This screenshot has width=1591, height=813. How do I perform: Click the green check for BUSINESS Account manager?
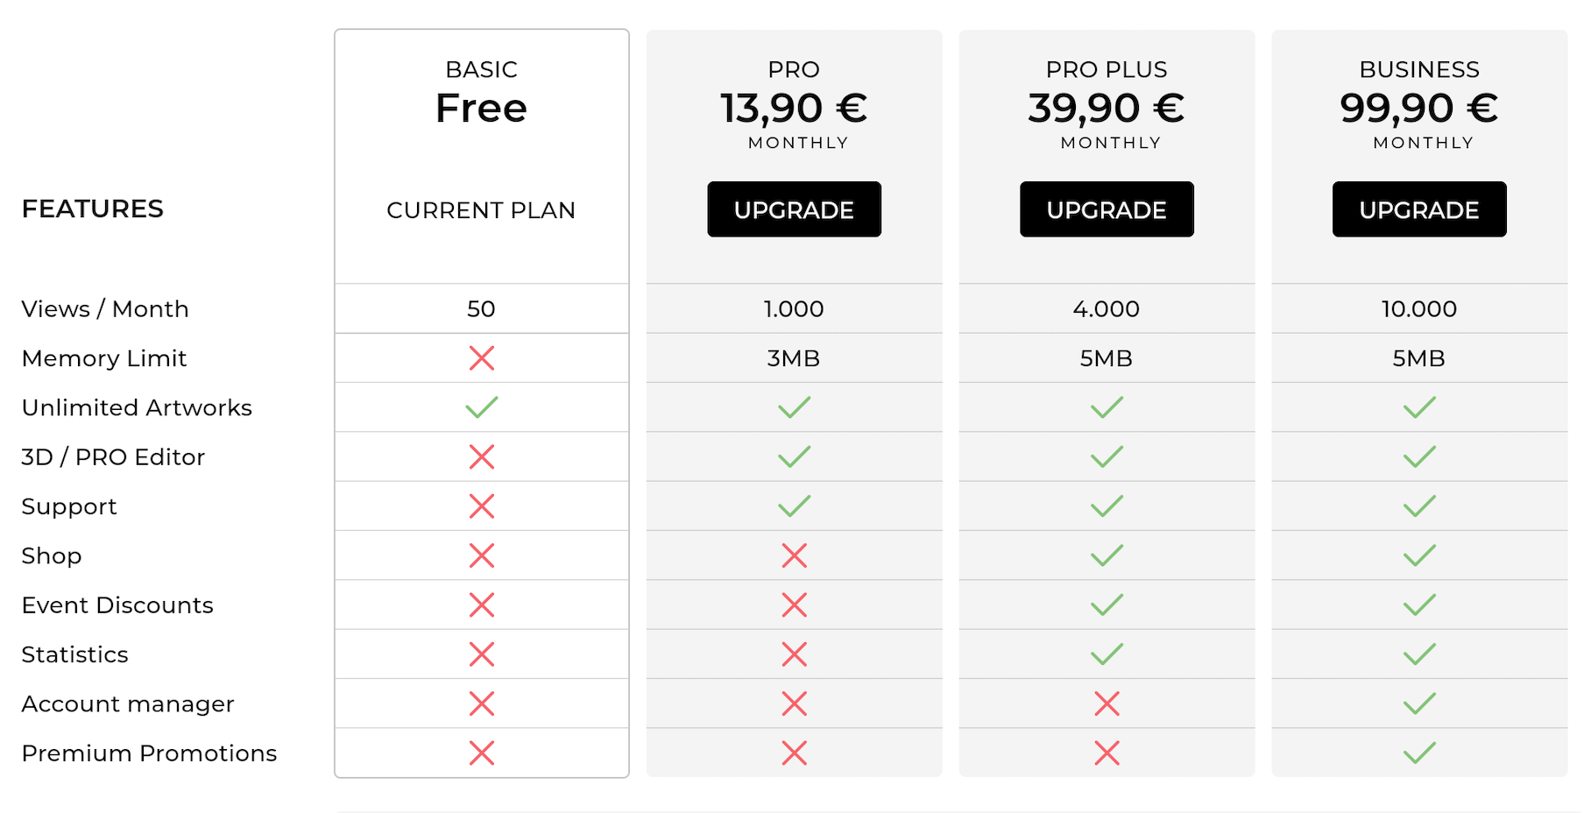click(1419, 703)
